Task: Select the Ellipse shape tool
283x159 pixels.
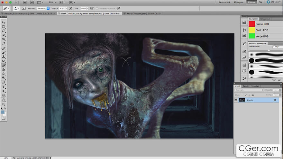Action: [4, 95]
